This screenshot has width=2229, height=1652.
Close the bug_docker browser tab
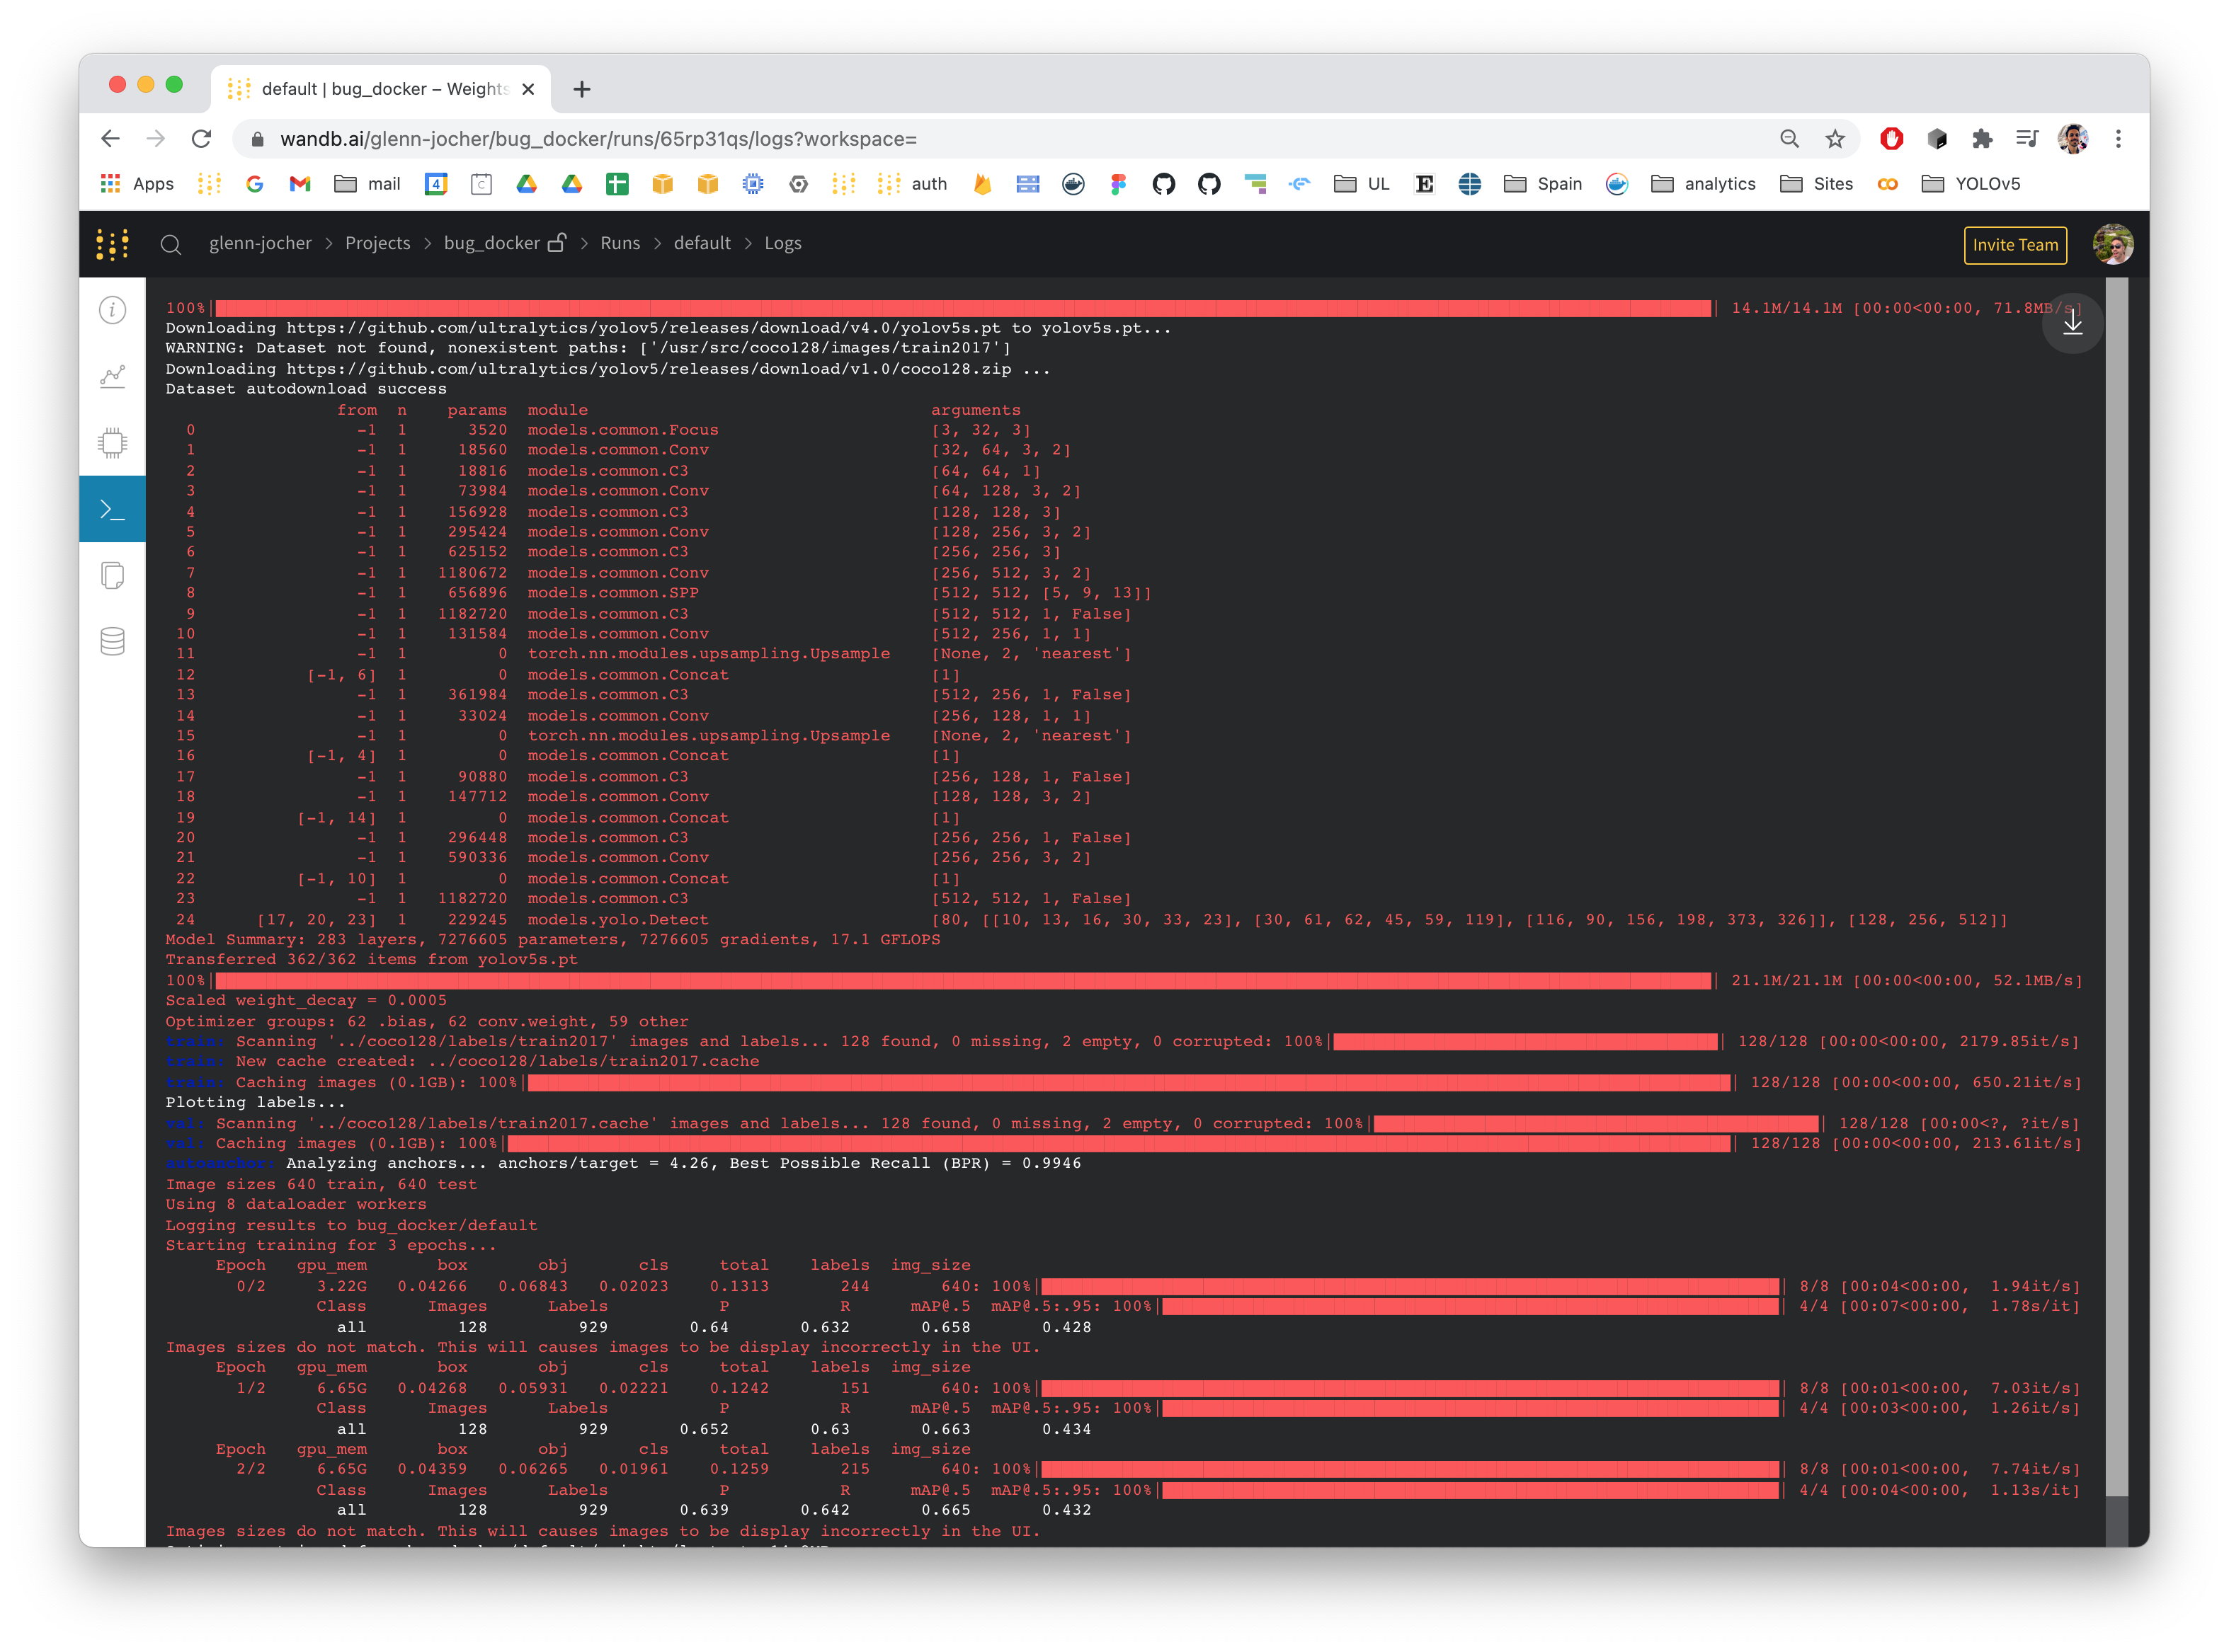click(x=528, y=89)
